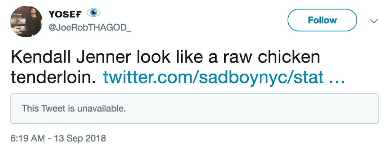This screenshot has height=148, width=390.
Task: Click the ellipsis ending the truncated link
Action: click(x=337, y=80)
